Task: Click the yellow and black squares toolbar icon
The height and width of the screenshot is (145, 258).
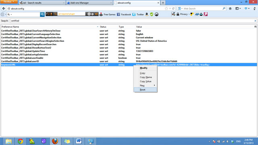Action: 192,14
